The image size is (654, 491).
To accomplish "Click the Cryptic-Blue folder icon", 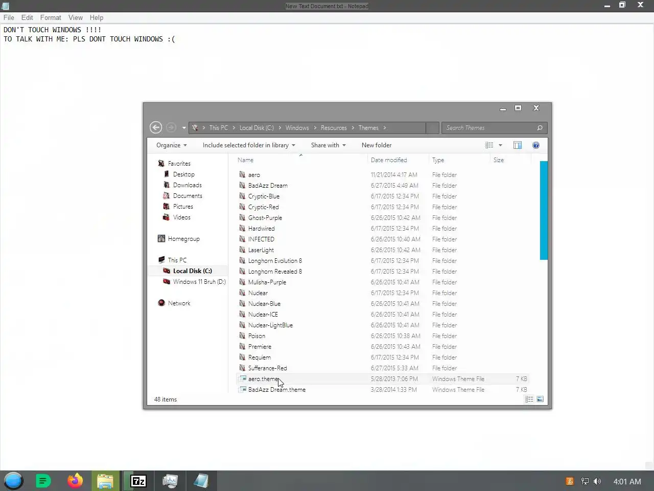I will pos(242,196).
